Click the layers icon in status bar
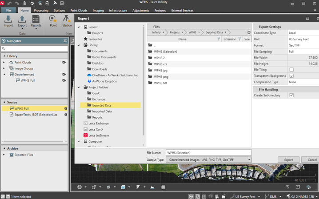Screen dimensions: 319x199 pos(211,196)
